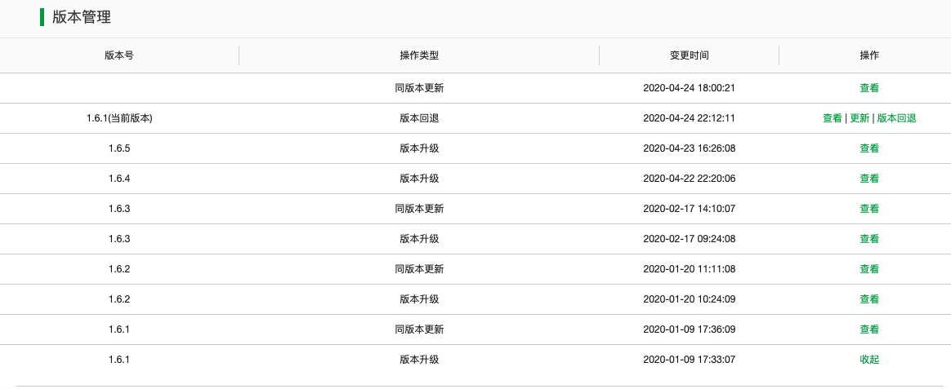Click the 版本管理 section title
Viewport: 951px width, 389px height.
point(82,17)
